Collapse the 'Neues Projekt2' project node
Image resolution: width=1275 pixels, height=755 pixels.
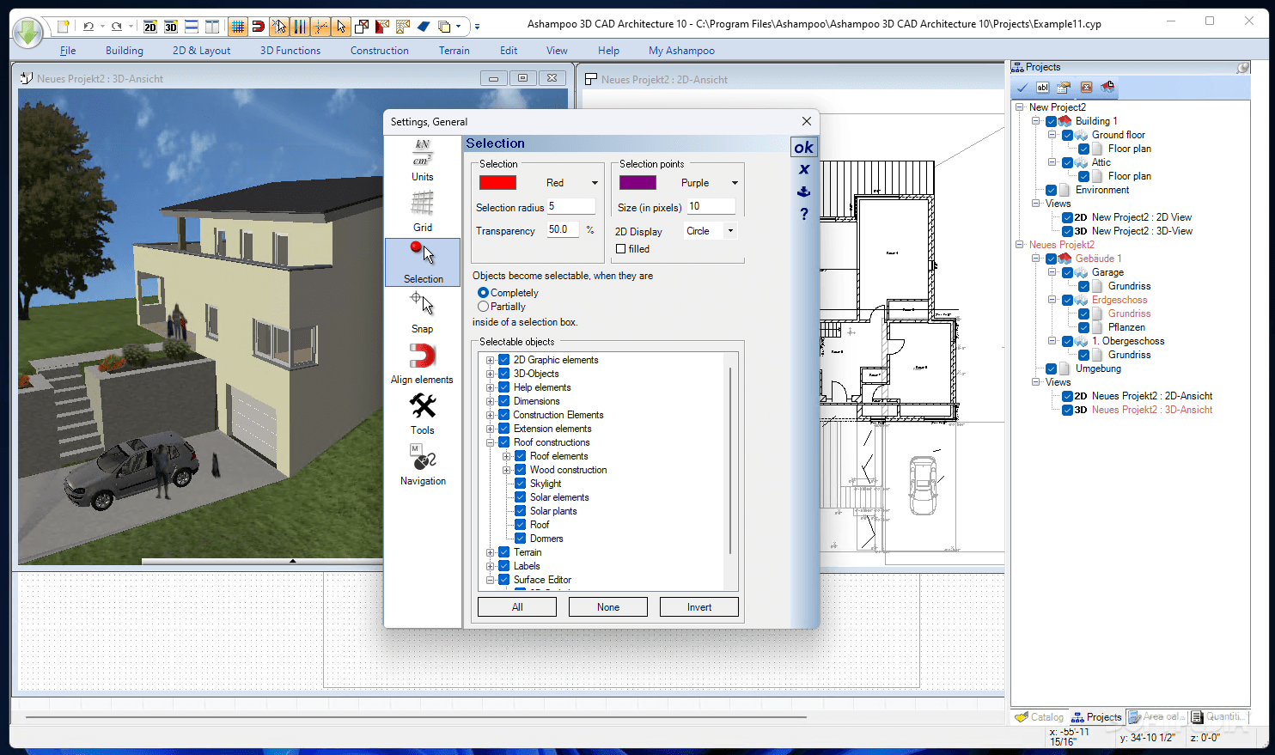[x=1020, y=245]
